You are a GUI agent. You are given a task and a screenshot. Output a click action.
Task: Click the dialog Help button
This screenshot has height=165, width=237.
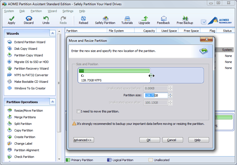coord(199,140)
